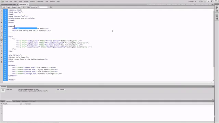The height and width of the screenshot is (123, 219).
Task: Open the results panel options menu
Action: 213,101
